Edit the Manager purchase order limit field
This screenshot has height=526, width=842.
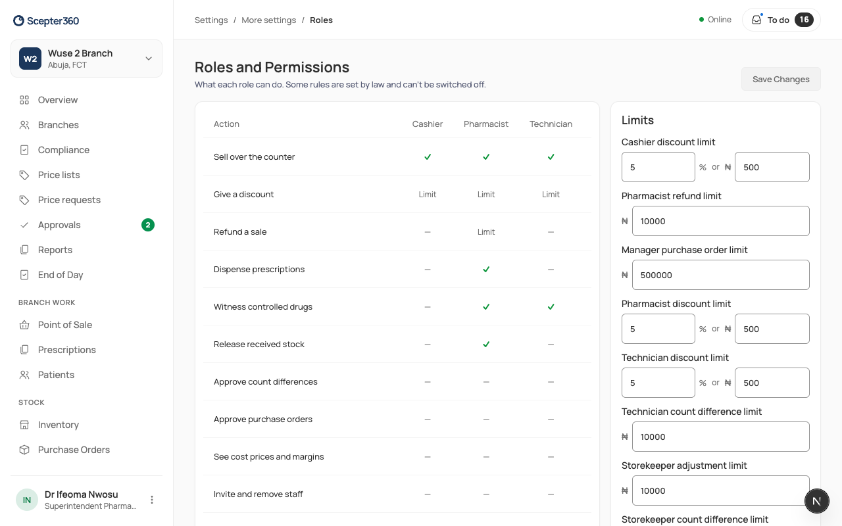(721, 275)
